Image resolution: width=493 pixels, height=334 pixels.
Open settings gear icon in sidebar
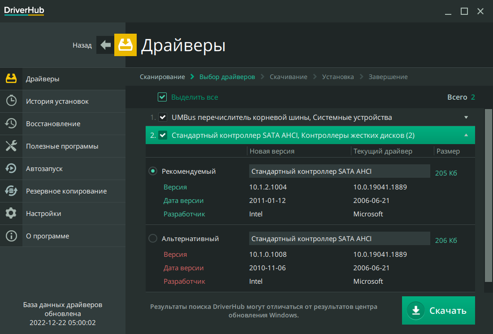(x=11, y=214)
